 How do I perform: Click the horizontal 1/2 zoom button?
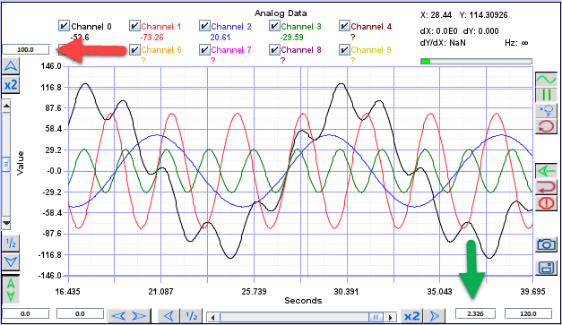(192, 316)
